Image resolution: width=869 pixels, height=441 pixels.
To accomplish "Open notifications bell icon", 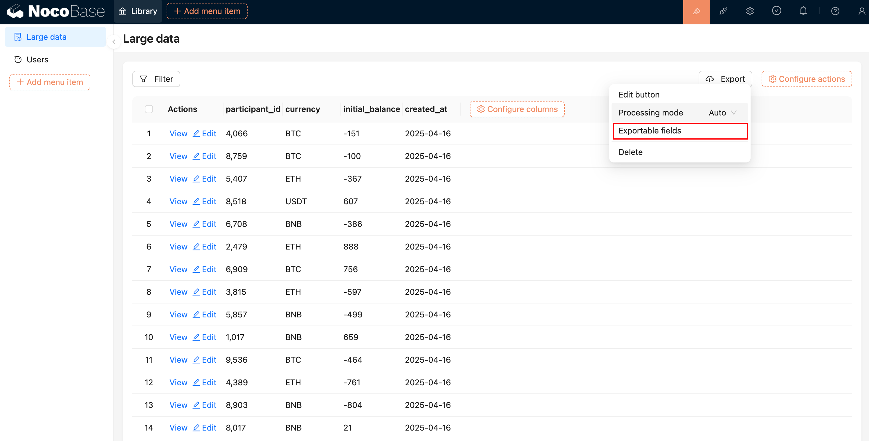I will [803, 11].
